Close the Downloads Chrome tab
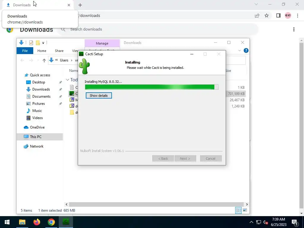 click(69, 5)
